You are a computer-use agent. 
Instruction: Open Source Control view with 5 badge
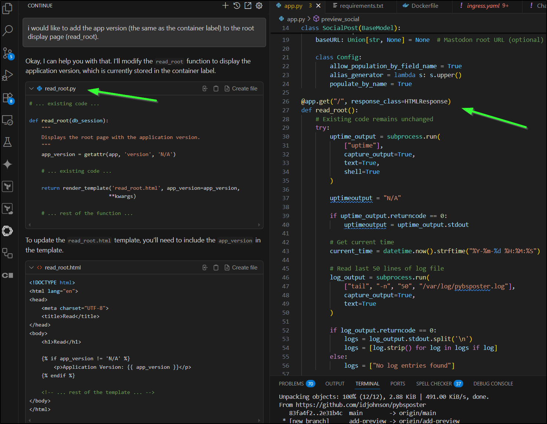pos(7,53)
